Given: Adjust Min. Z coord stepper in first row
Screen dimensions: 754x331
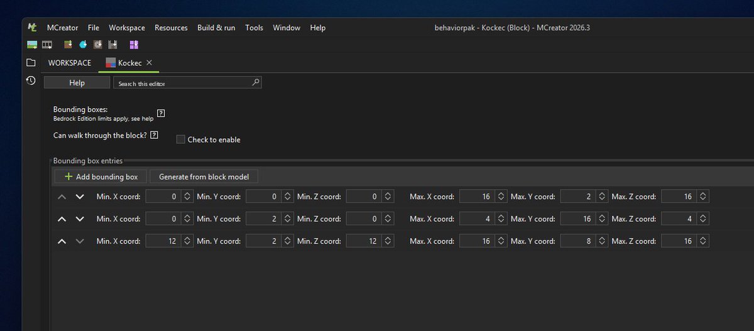Looking at the screenshot, I should pyautogui.click(x=389, y=197).
